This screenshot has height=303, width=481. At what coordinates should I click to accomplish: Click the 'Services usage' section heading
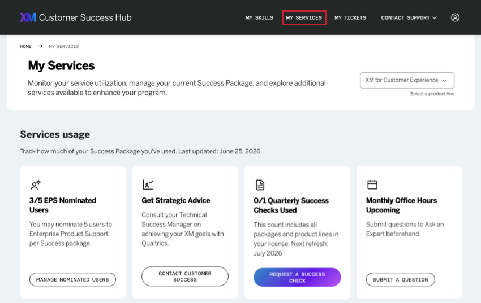click(x=55, y=134)
